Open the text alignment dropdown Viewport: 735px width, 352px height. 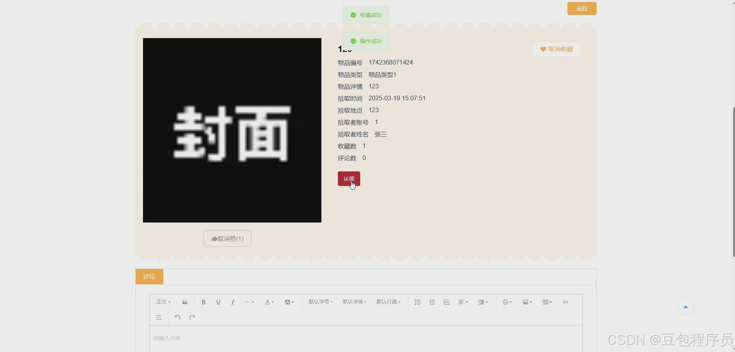pos(463,302)
